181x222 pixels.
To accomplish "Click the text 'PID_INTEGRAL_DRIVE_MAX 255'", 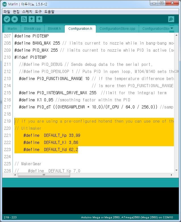I will click(67, 93).
